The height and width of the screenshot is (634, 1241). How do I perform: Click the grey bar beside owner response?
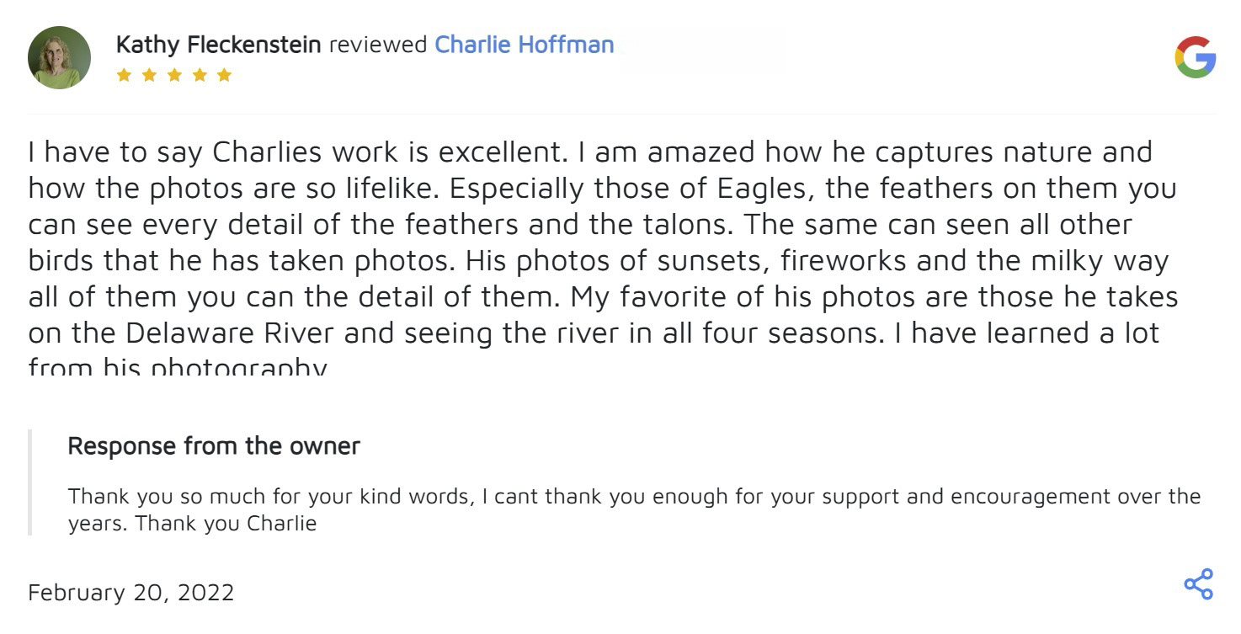[x=29, y=482]
